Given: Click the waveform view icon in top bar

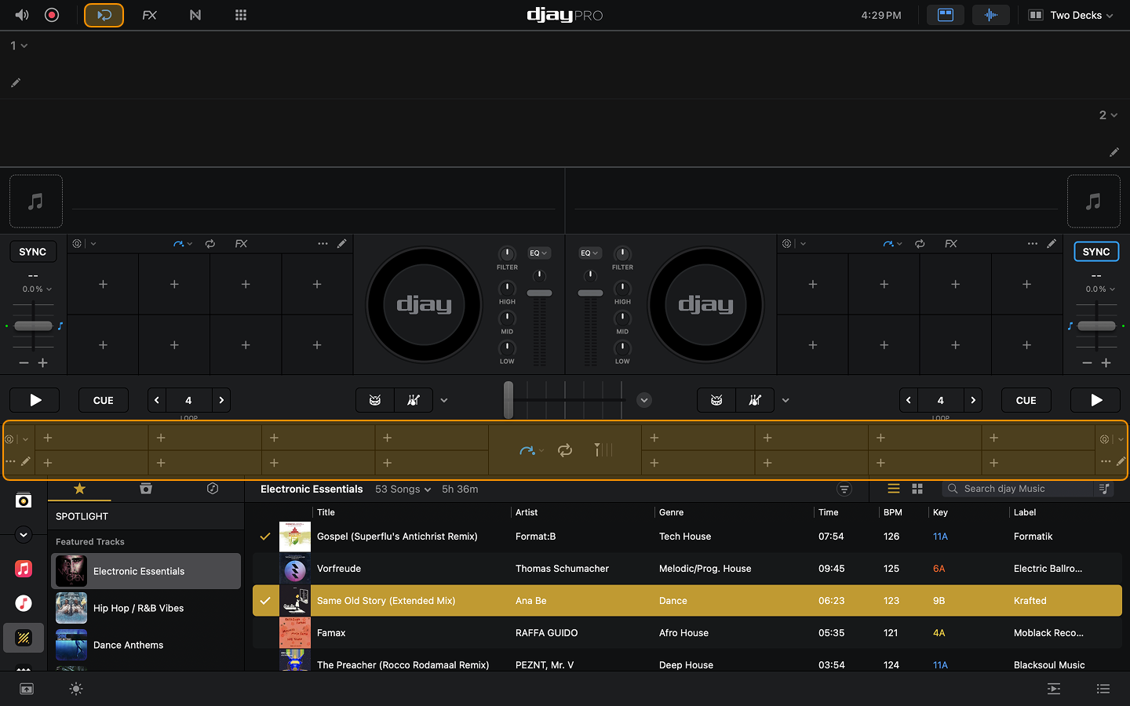Looking at the screenshot, I should pos(990,15).
